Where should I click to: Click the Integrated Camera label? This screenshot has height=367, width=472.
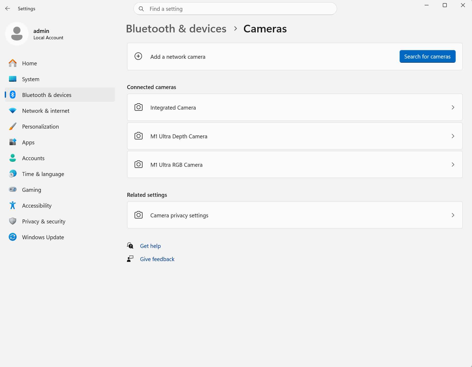point(173,108)
